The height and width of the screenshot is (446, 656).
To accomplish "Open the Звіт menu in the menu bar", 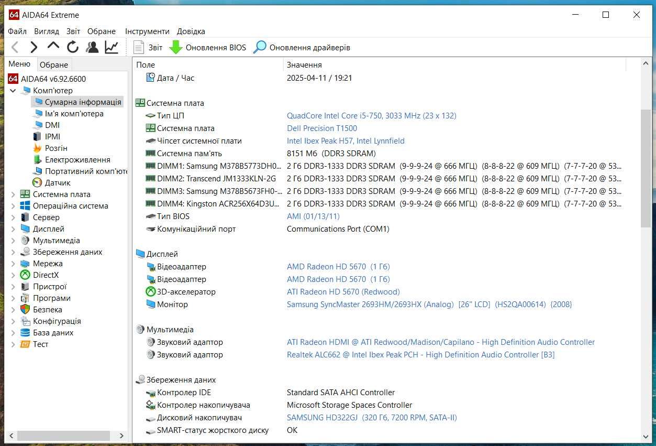I will click(x=73, y=31).
